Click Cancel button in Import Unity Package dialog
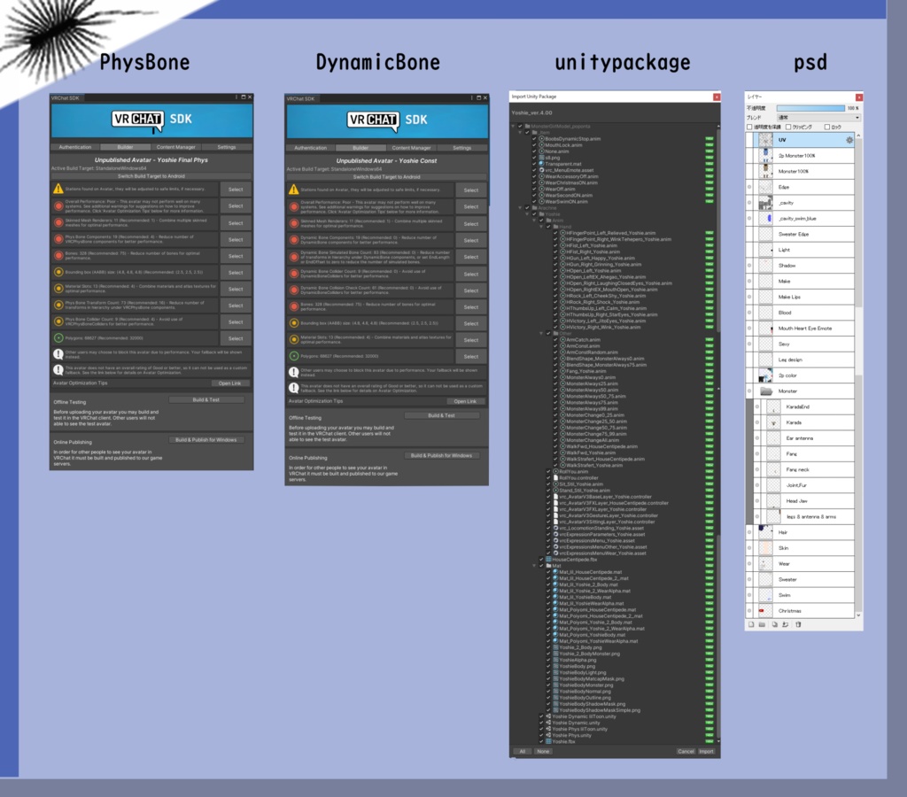Screen dimensions: 907x797 686,751
